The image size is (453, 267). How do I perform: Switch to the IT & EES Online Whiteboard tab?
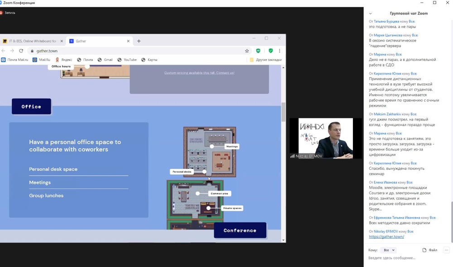point(33,41)
